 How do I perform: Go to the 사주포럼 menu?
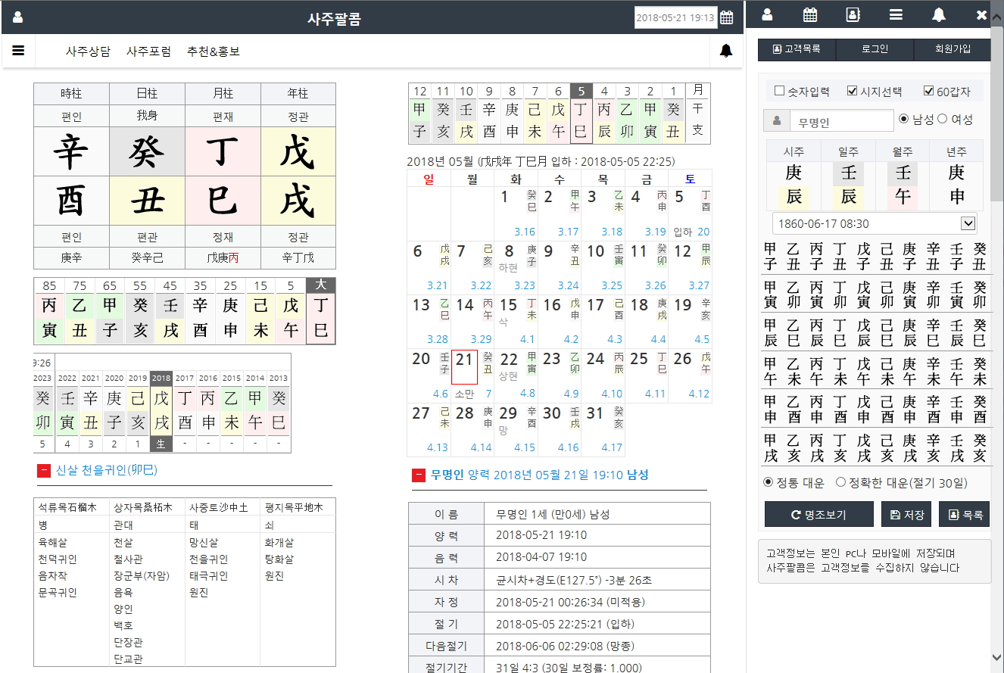coord(148,51)
